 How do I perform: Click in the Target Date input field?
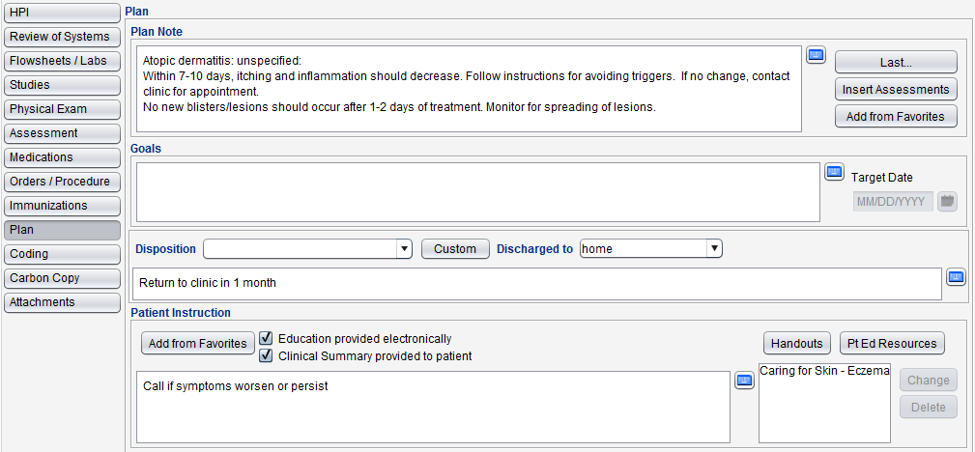click(893, 202)
